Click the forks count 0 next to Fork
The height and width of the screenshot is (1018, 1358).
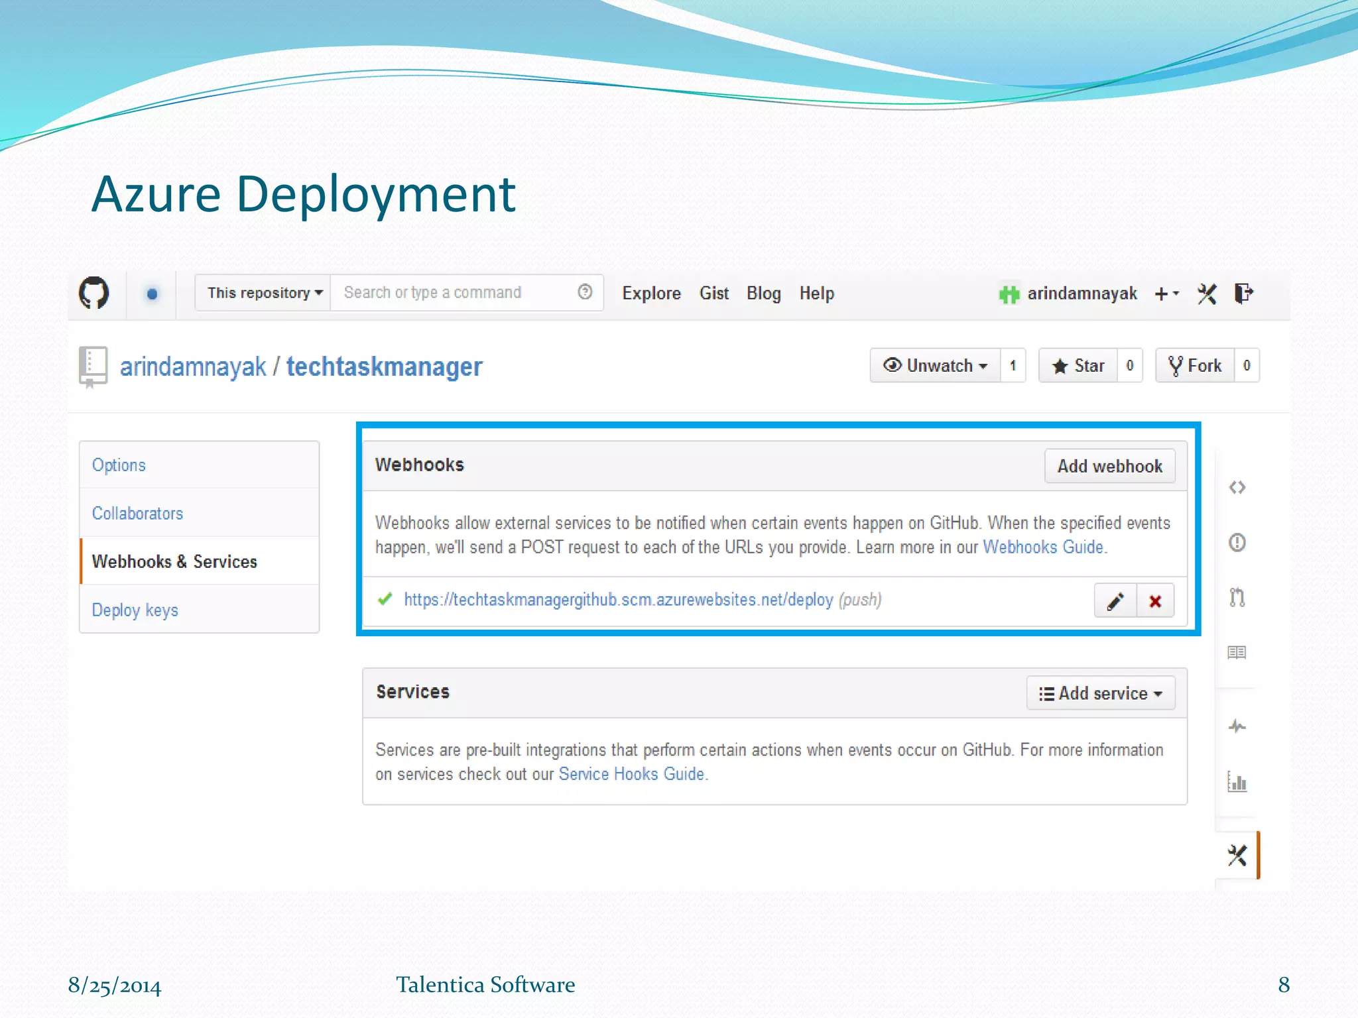[1247, 365]
